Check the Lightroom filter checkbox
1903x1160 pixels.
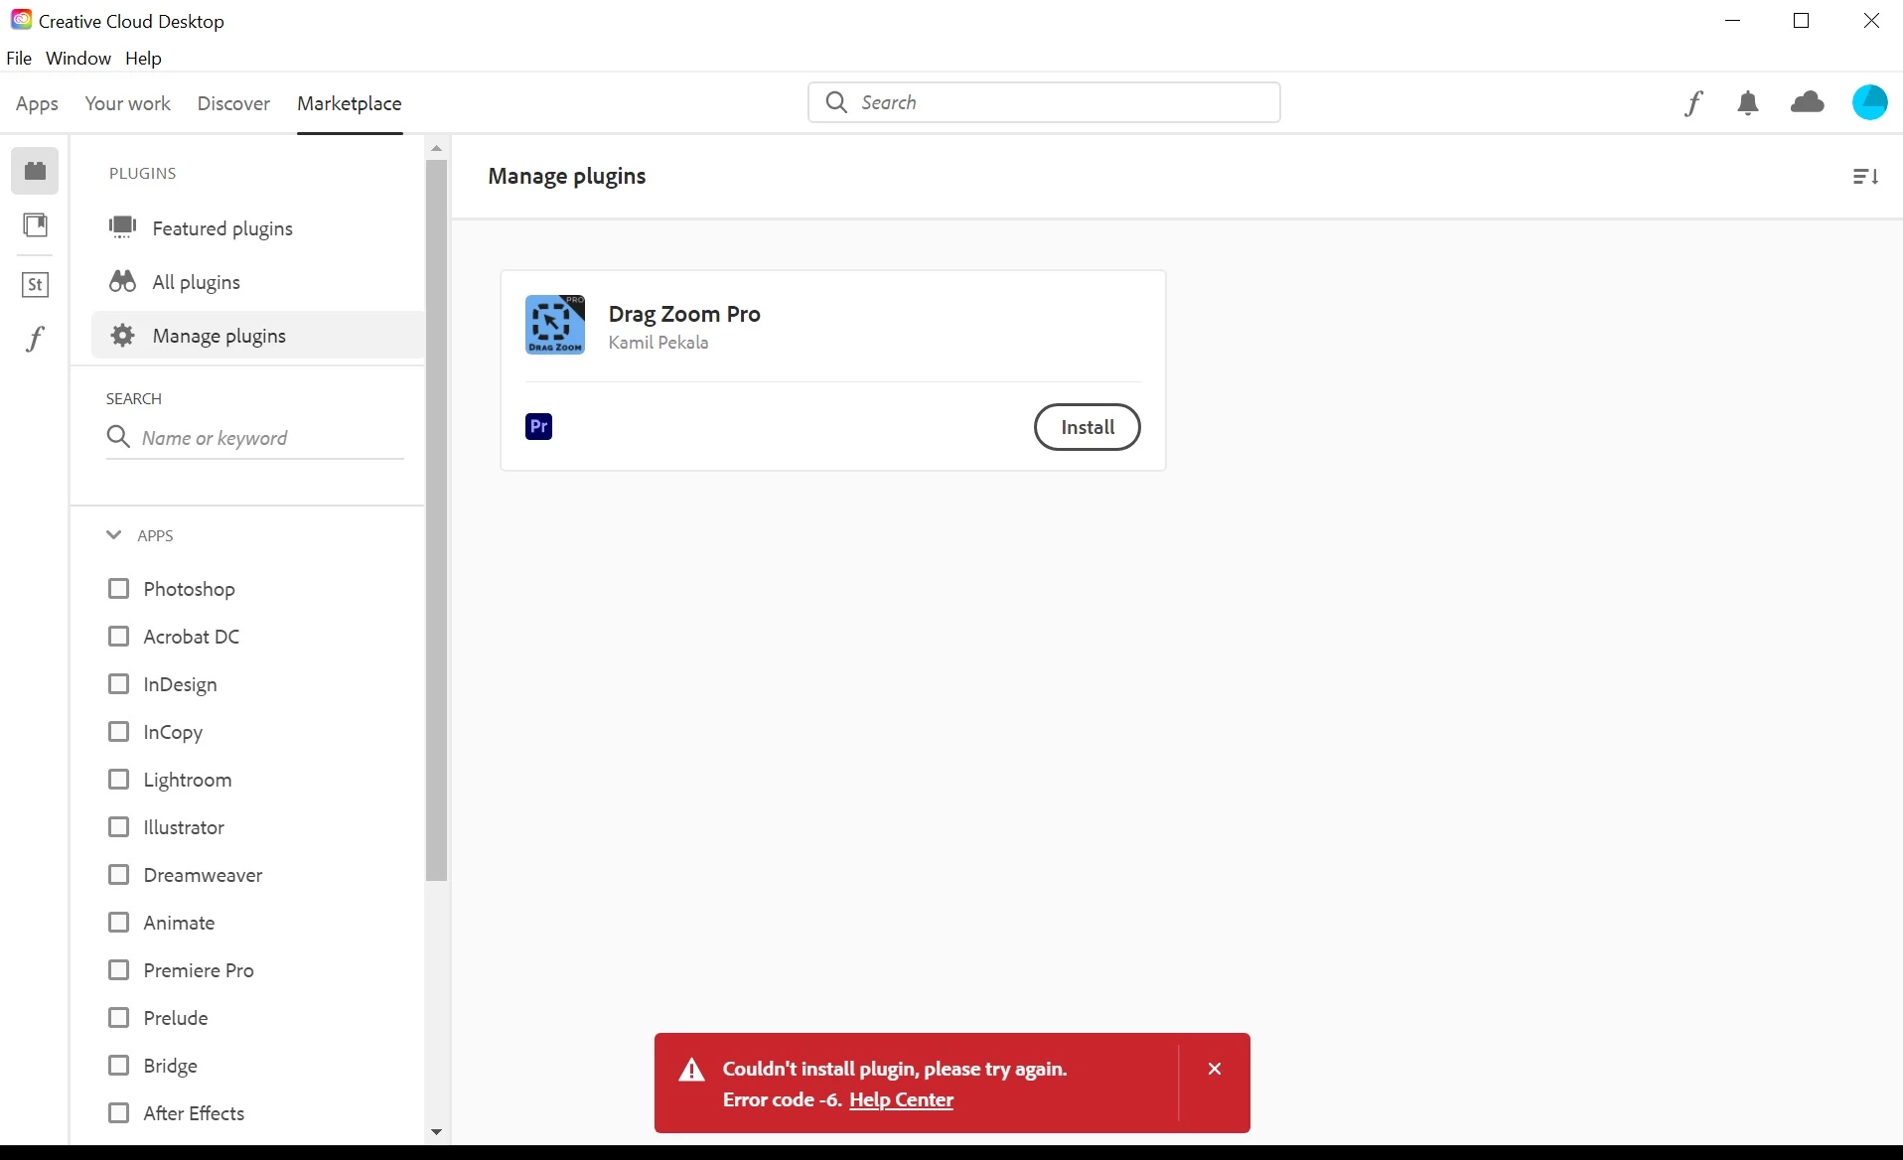click(x=118, y=780)
